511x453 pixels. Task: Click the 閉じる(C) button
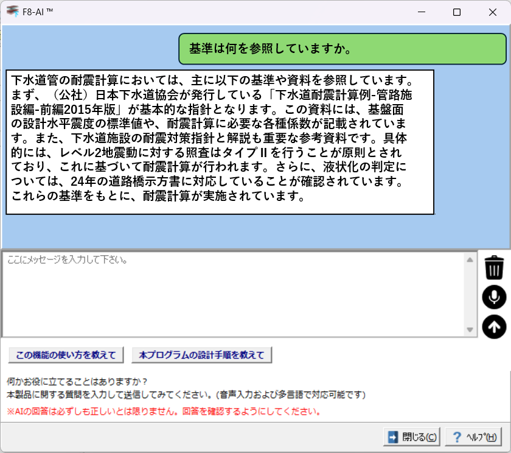coord(411,437)
